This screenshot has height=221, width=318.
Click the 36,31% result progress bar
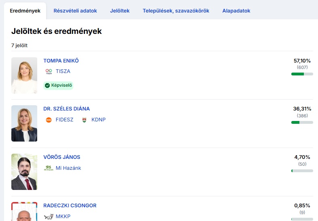tap(302, 122)
